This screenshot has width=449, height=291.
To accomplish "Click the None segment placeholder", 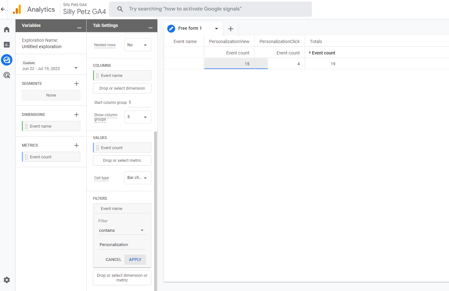I will click(51, 95).
